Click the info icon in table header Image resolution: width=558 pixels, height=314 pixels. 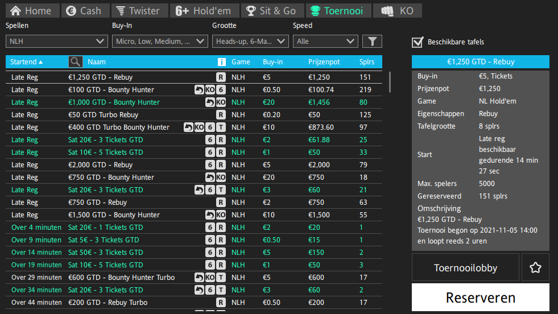tap(221, 62)
